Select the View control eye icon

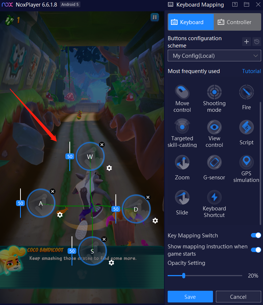[x=214, y=127]
